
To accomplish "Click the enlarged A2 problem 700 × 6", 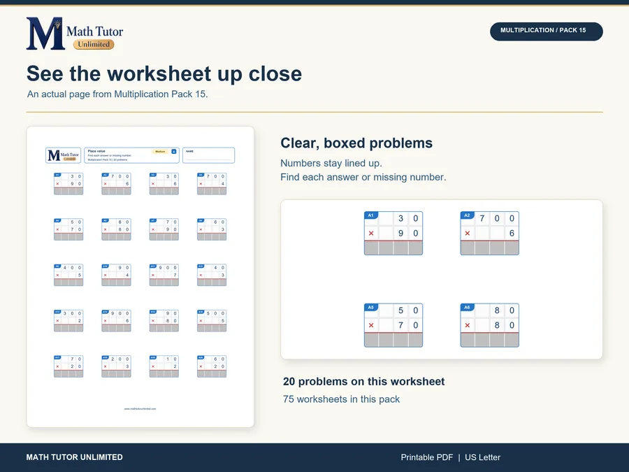I will pyautogui.click(x=489, y=233).
